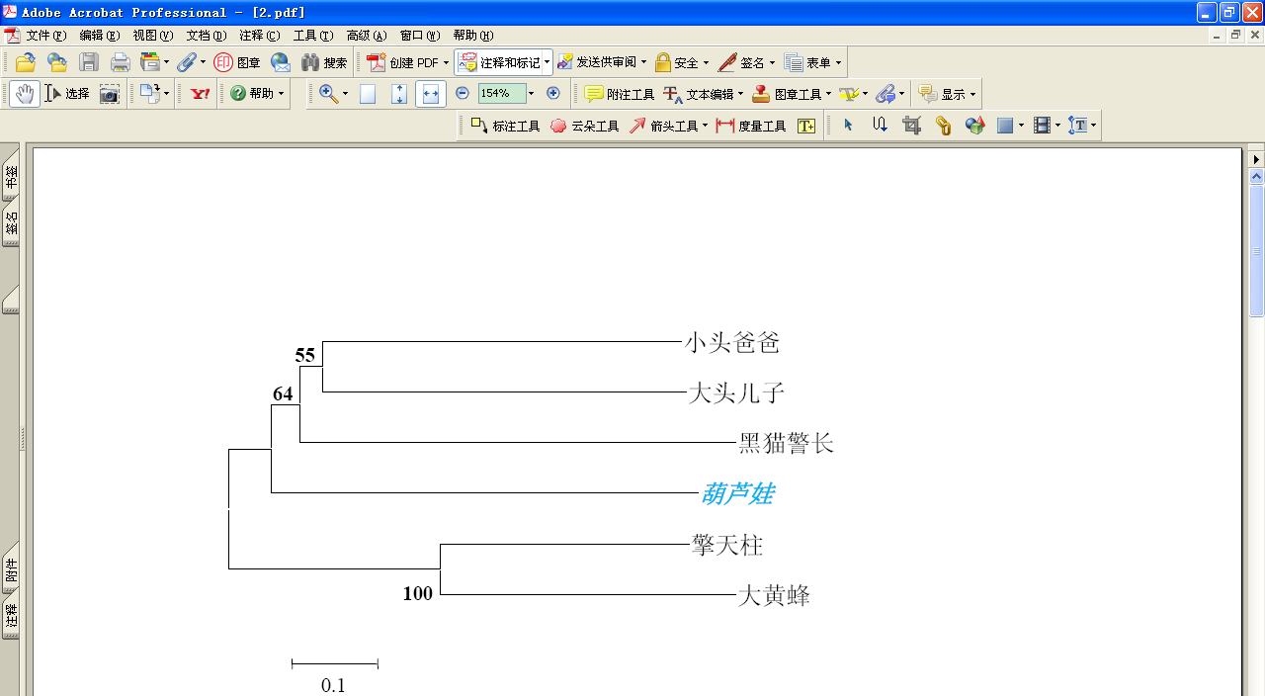Select the Cloud tool (云朵工具)
Image resolution: width=1265 pixels, height=696 pixels.
(584, 126)
